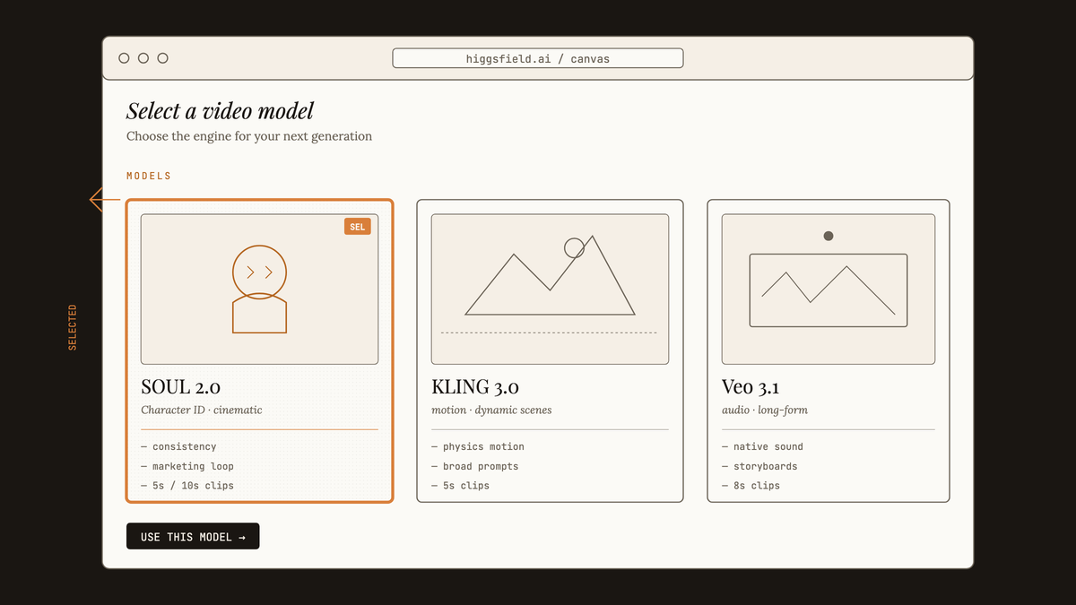Click the '— 8s clips' feature line
Image resolution: width=1076 pixels, height=605 pixels.
coord(751,486)
